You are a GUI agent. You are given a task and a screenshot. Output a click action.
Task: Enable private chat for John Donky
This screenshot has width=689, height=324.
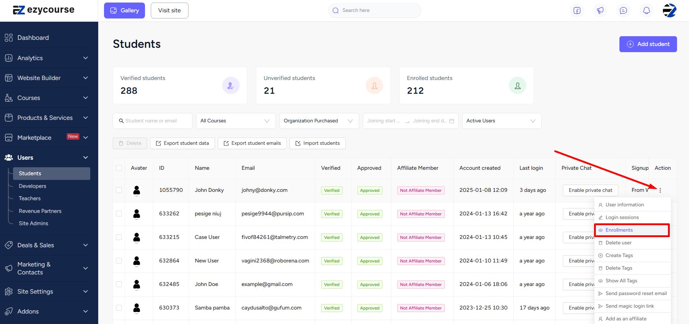point(590,190)
